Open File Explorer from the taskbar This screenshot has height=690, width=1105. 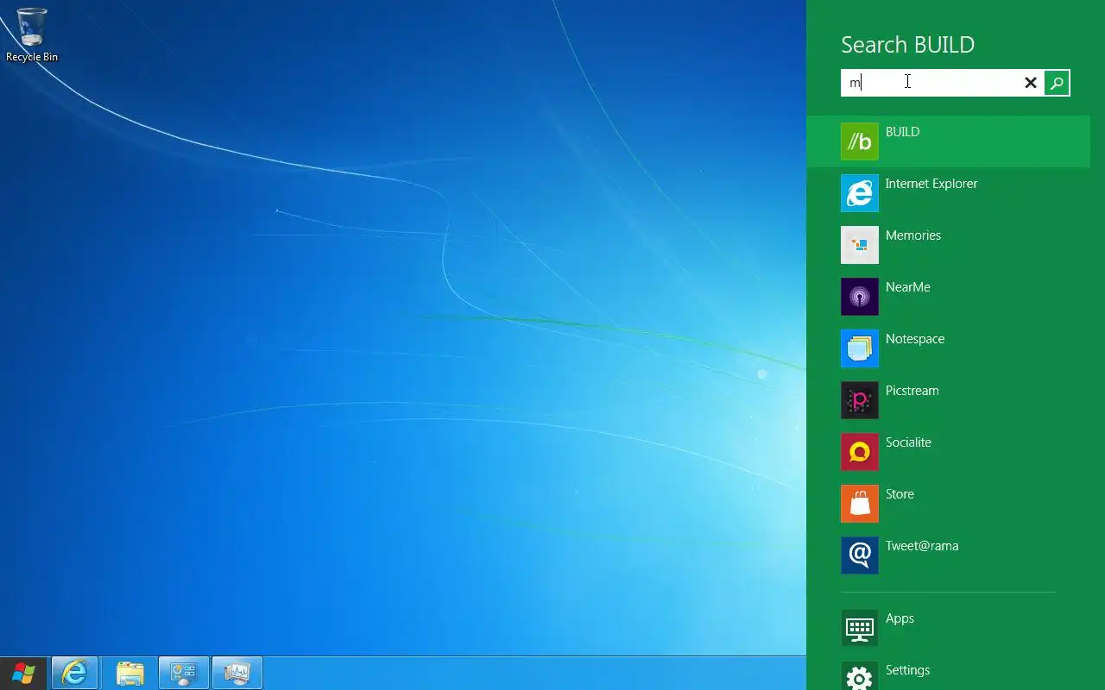point(129,673)
